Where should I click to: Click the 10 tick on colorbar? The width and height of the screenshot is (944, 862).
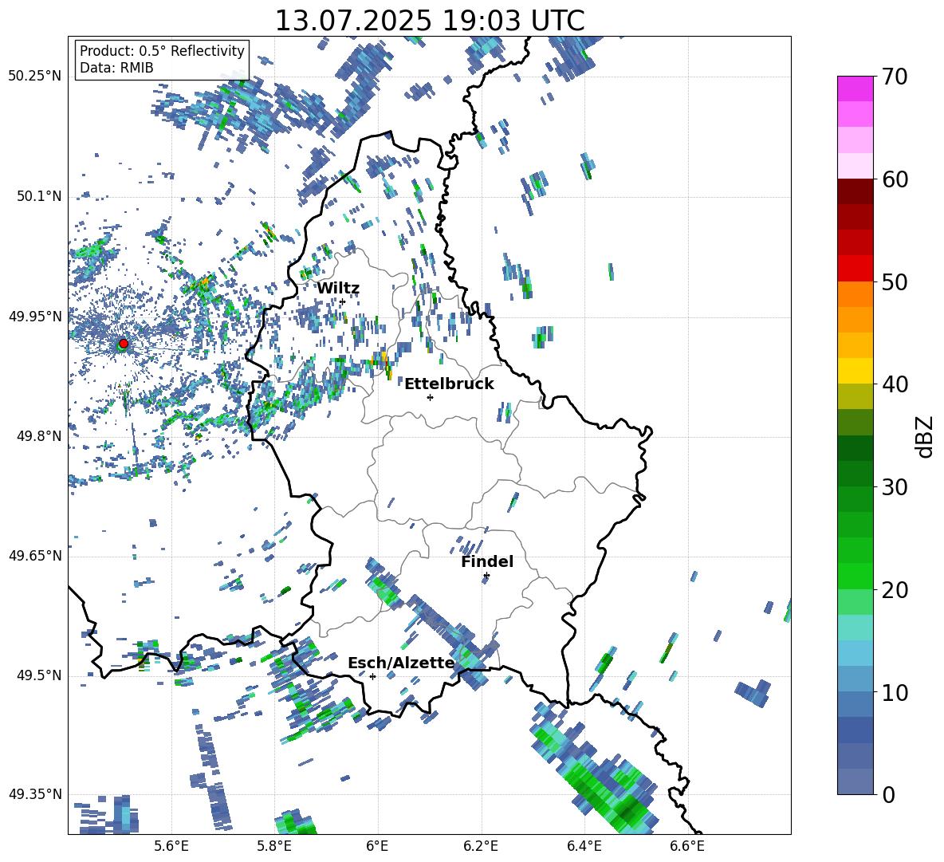pos(894,692)
